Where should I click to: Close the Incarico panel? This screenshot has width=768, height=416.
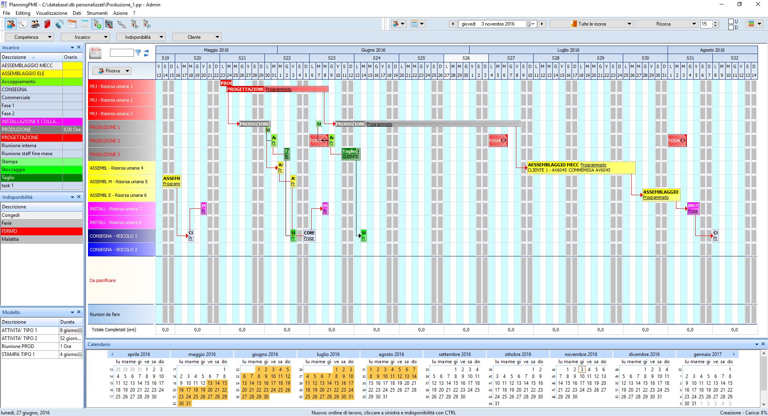tap(79, 47)
